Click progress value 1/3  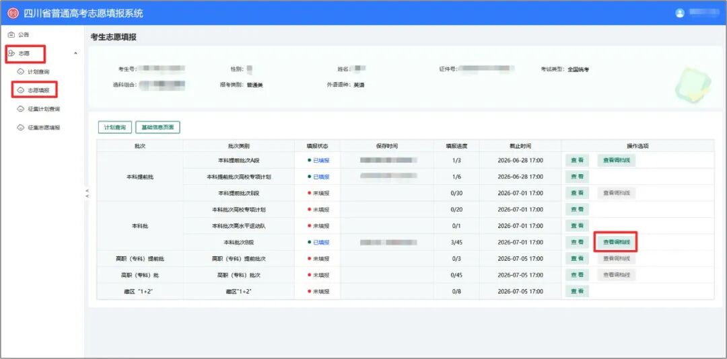click(x=456, y=160)
